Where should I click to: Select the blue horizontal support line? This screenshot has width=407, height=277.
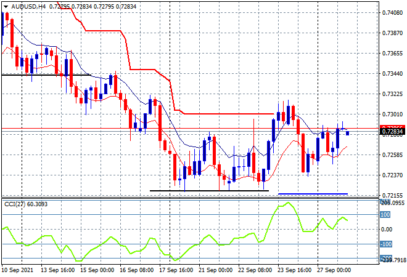click(313, 194)
